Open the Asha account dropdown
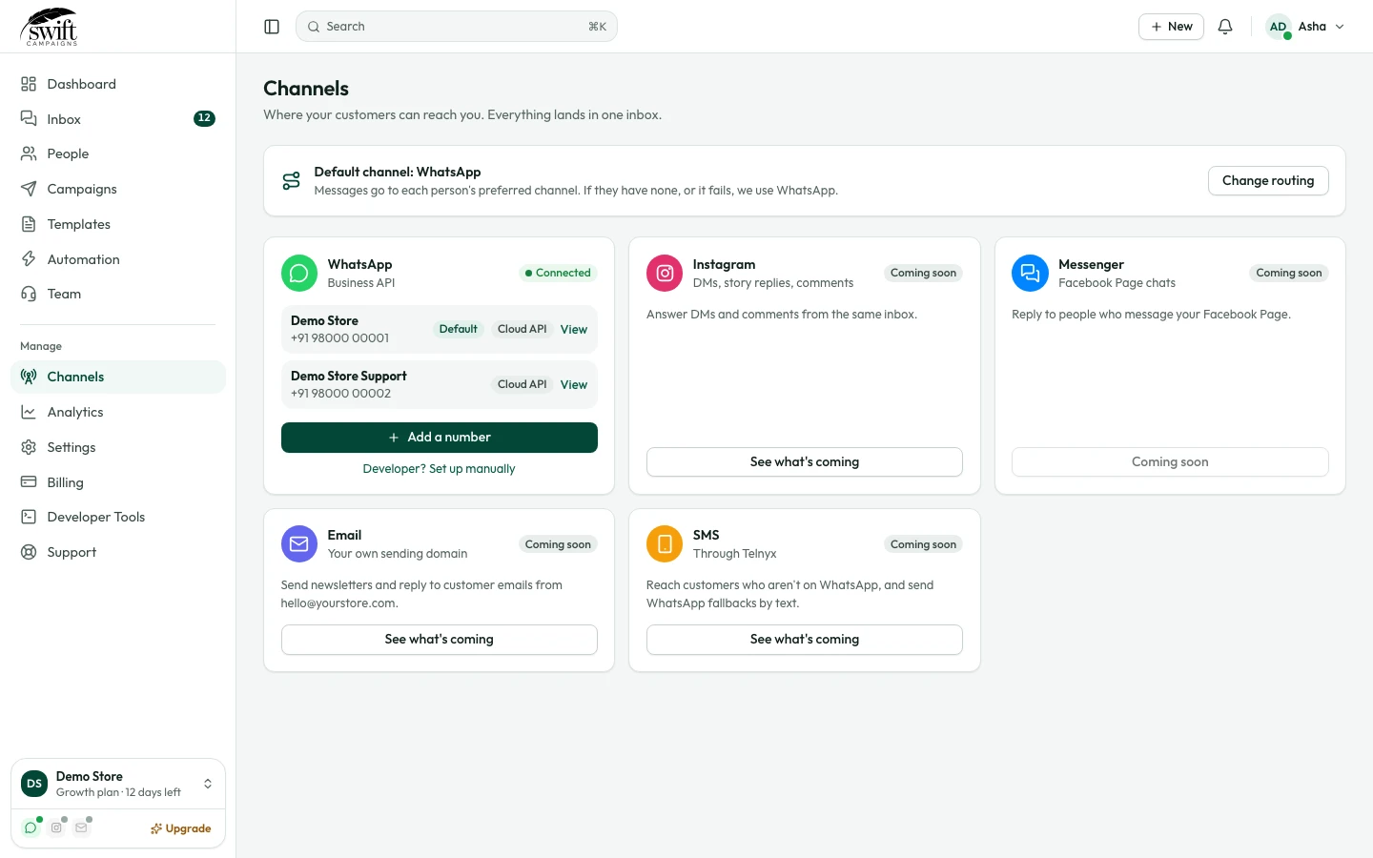Image resolution: width=1373 pixels, height=858 pixels. (x=1305, y=27)
